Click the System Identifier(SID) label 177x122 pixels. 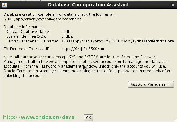point(26,36)
